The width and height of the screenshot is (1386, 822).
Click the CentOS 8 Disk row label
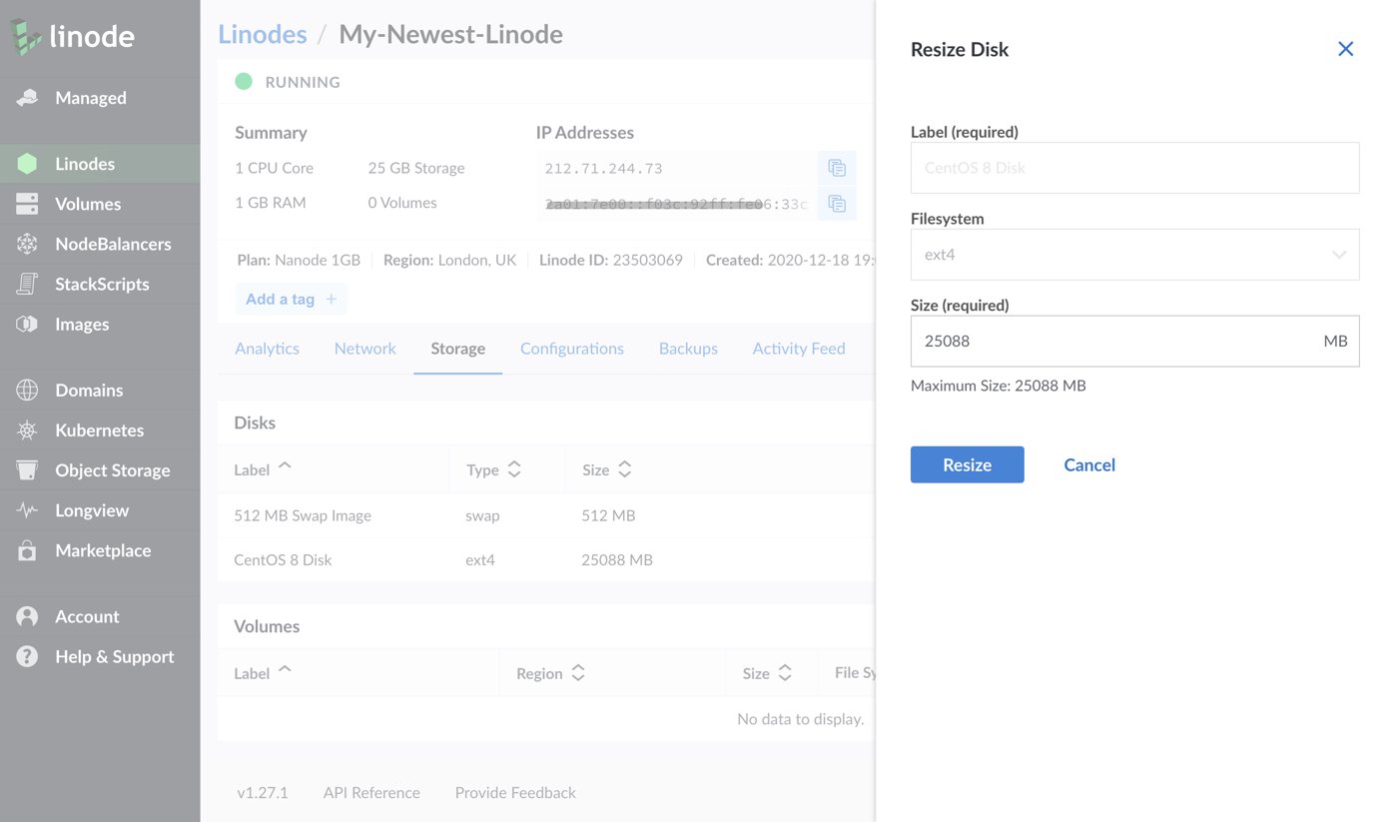(283, 559)
